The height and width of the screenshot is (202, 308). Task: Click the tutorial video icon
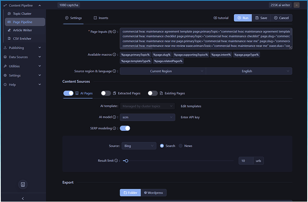[x=216, y=18]
